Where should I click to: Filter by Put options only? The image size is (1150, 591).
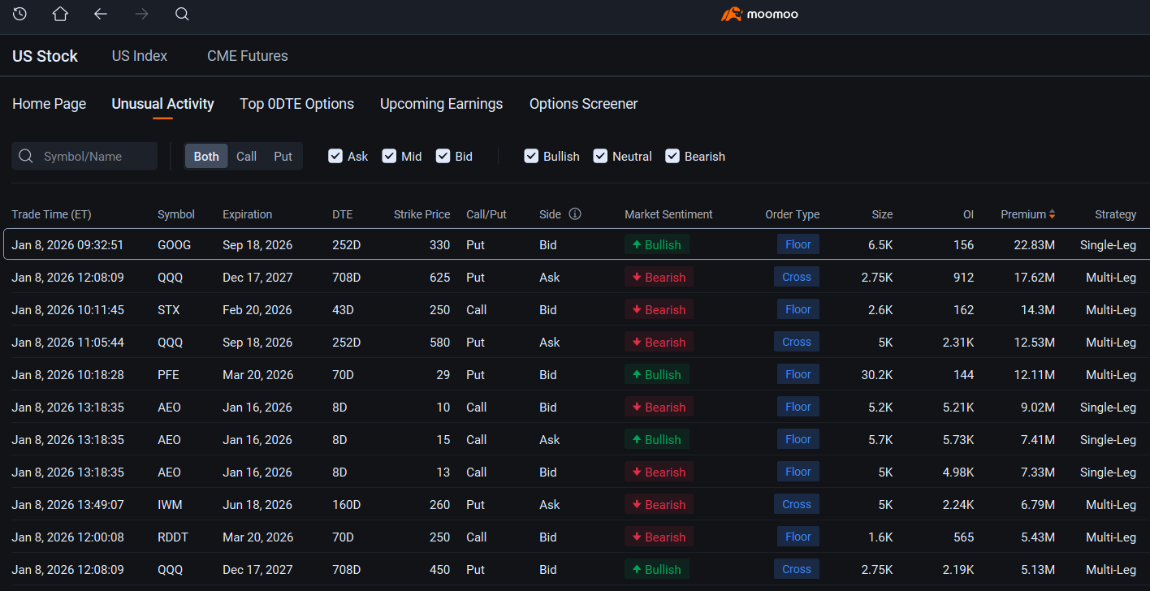[283, 156]
